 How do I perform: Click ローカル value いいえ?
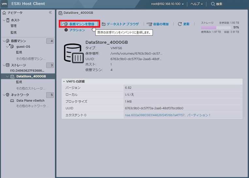130,95
